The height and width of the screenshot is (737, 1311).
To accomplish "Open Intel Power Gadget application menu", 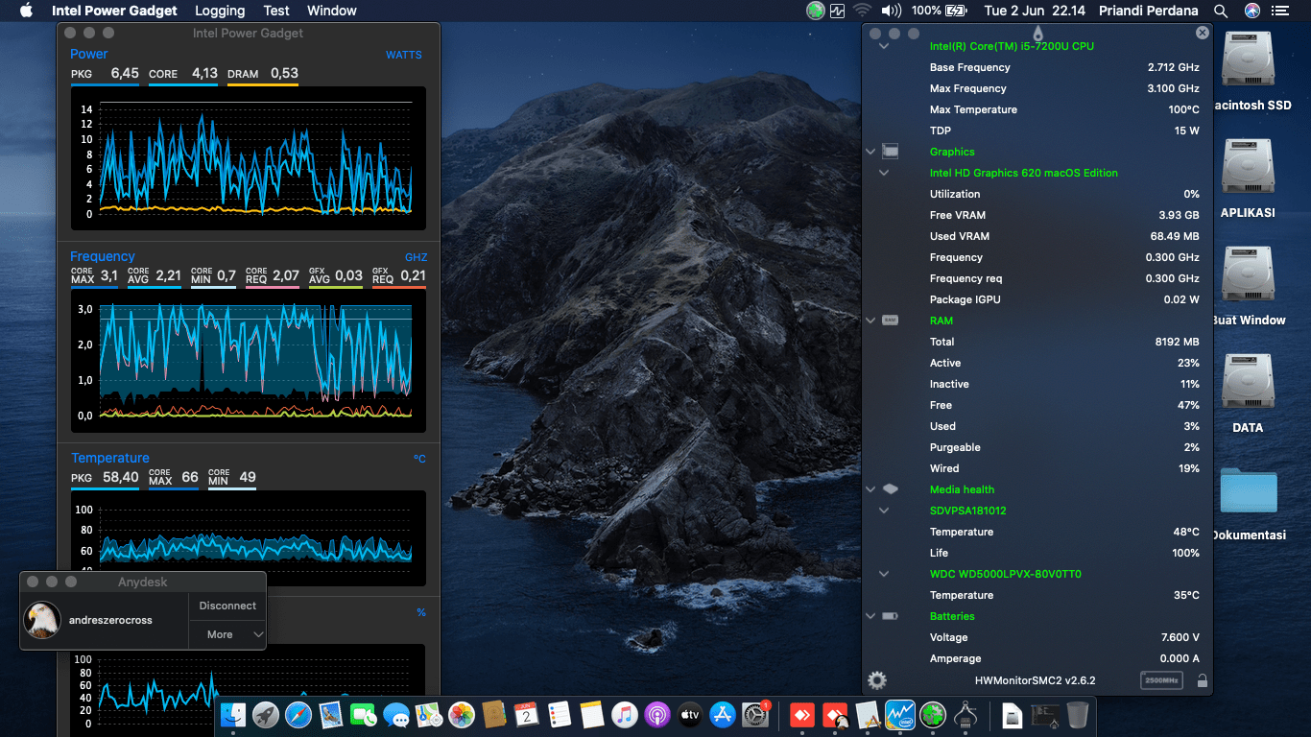I will click(114, 11).
